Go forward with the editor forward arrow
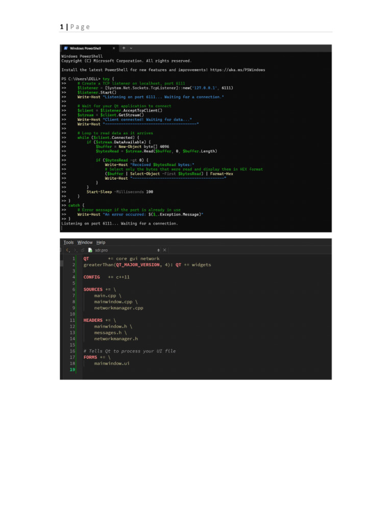Screen dimensions: 392x523 tap(76, 250)
